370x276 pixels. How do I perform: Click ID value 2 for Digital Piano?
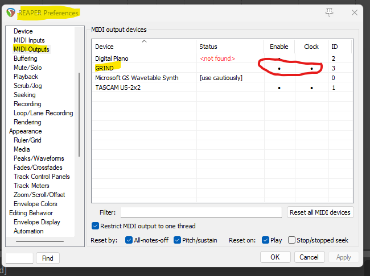pyautogui.click(x=333, y=58)
